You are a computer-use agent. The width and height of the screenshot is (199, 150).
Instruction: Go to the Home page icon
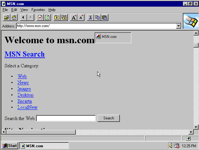tap(14, 17)
